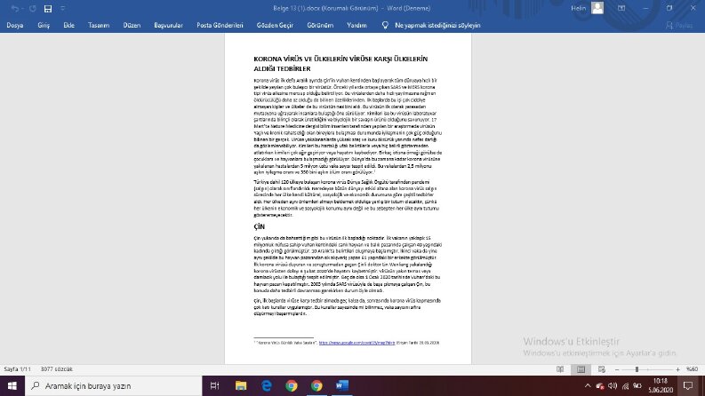The image size is (705, 396).
Task: Open the Düzen ribbon tab
Action: 132,25
